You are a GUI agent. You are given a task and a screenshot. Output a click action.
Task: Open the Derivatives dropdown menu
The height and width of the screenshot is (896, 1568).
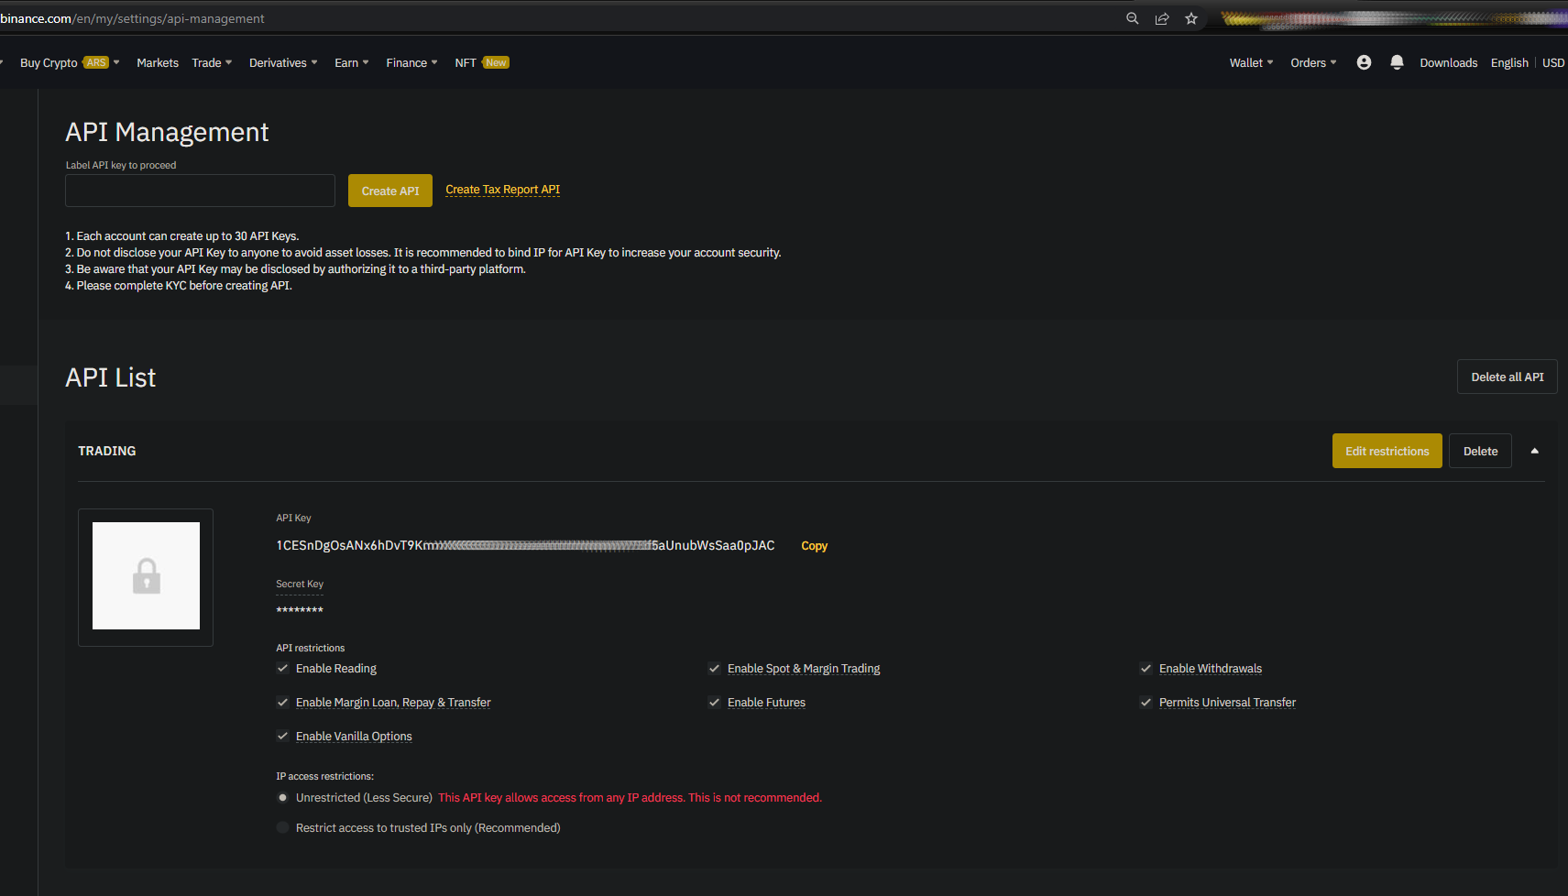(x=282, y=62)
